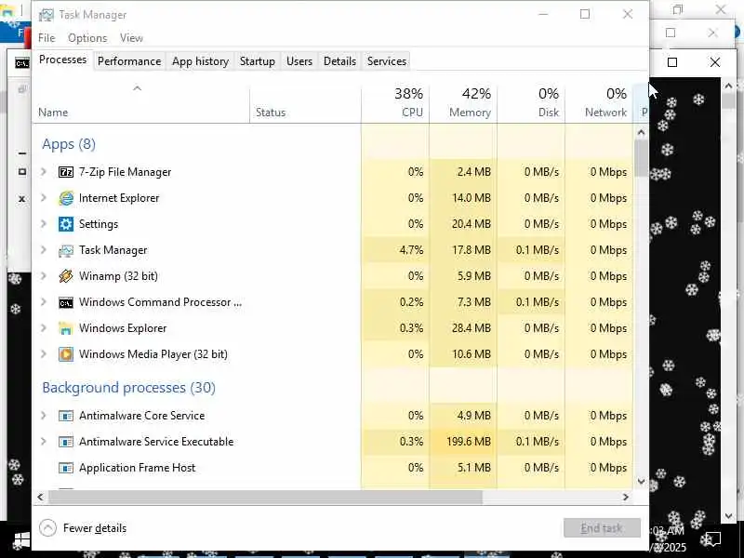The height and width of the screenshot is (558, 744).
Task: Expand the Task Manager process group
Action: 44,250
